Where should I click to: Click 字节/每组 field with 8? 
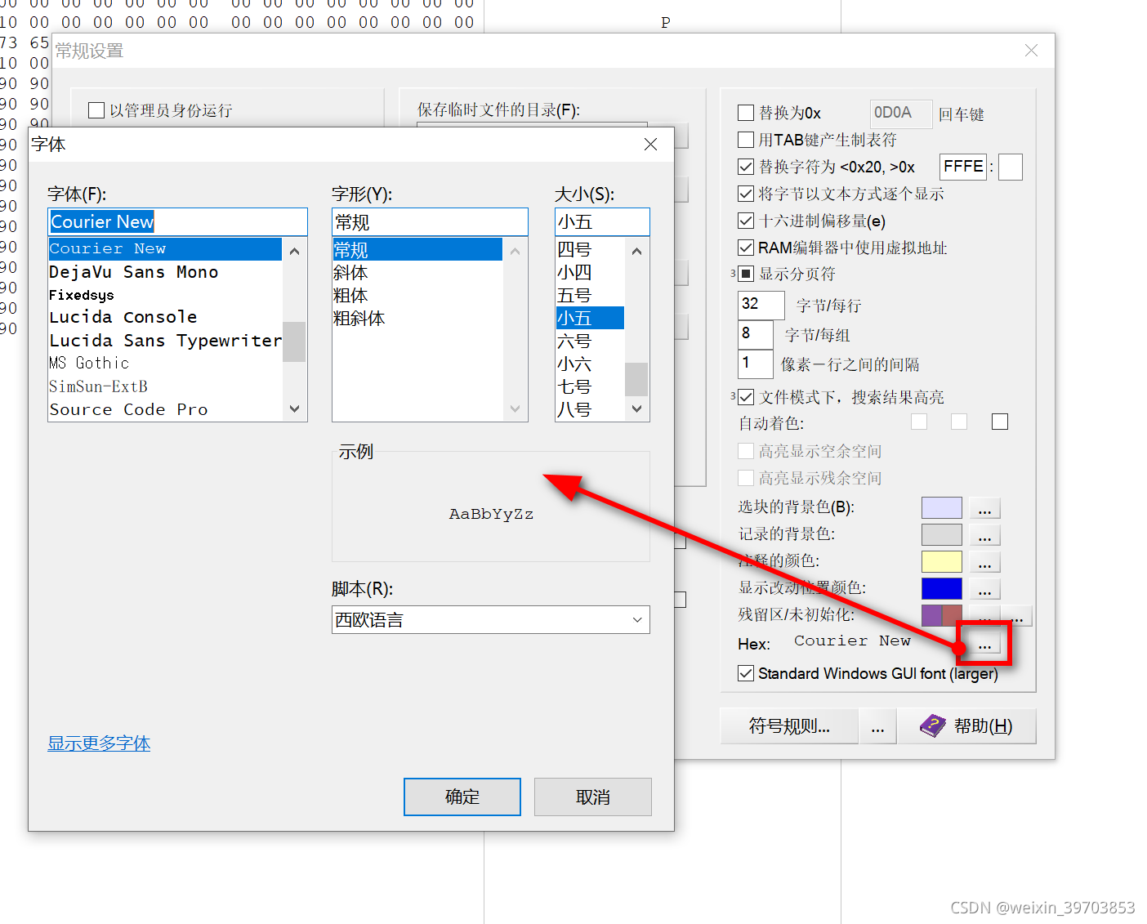[755, 334]
